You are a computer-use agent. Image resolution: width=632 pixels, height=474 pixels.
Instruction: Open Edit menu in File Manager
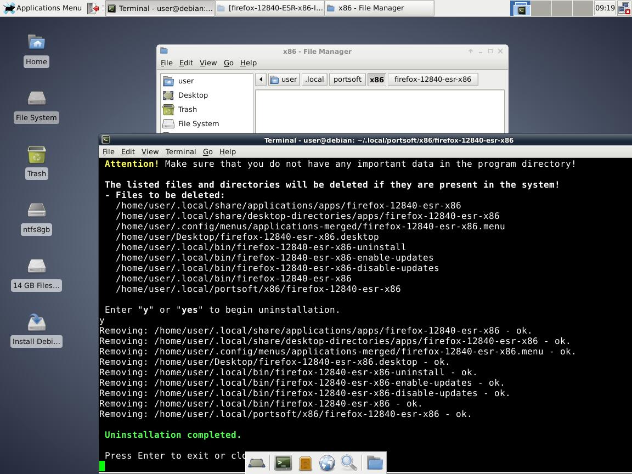click(186, 63)
